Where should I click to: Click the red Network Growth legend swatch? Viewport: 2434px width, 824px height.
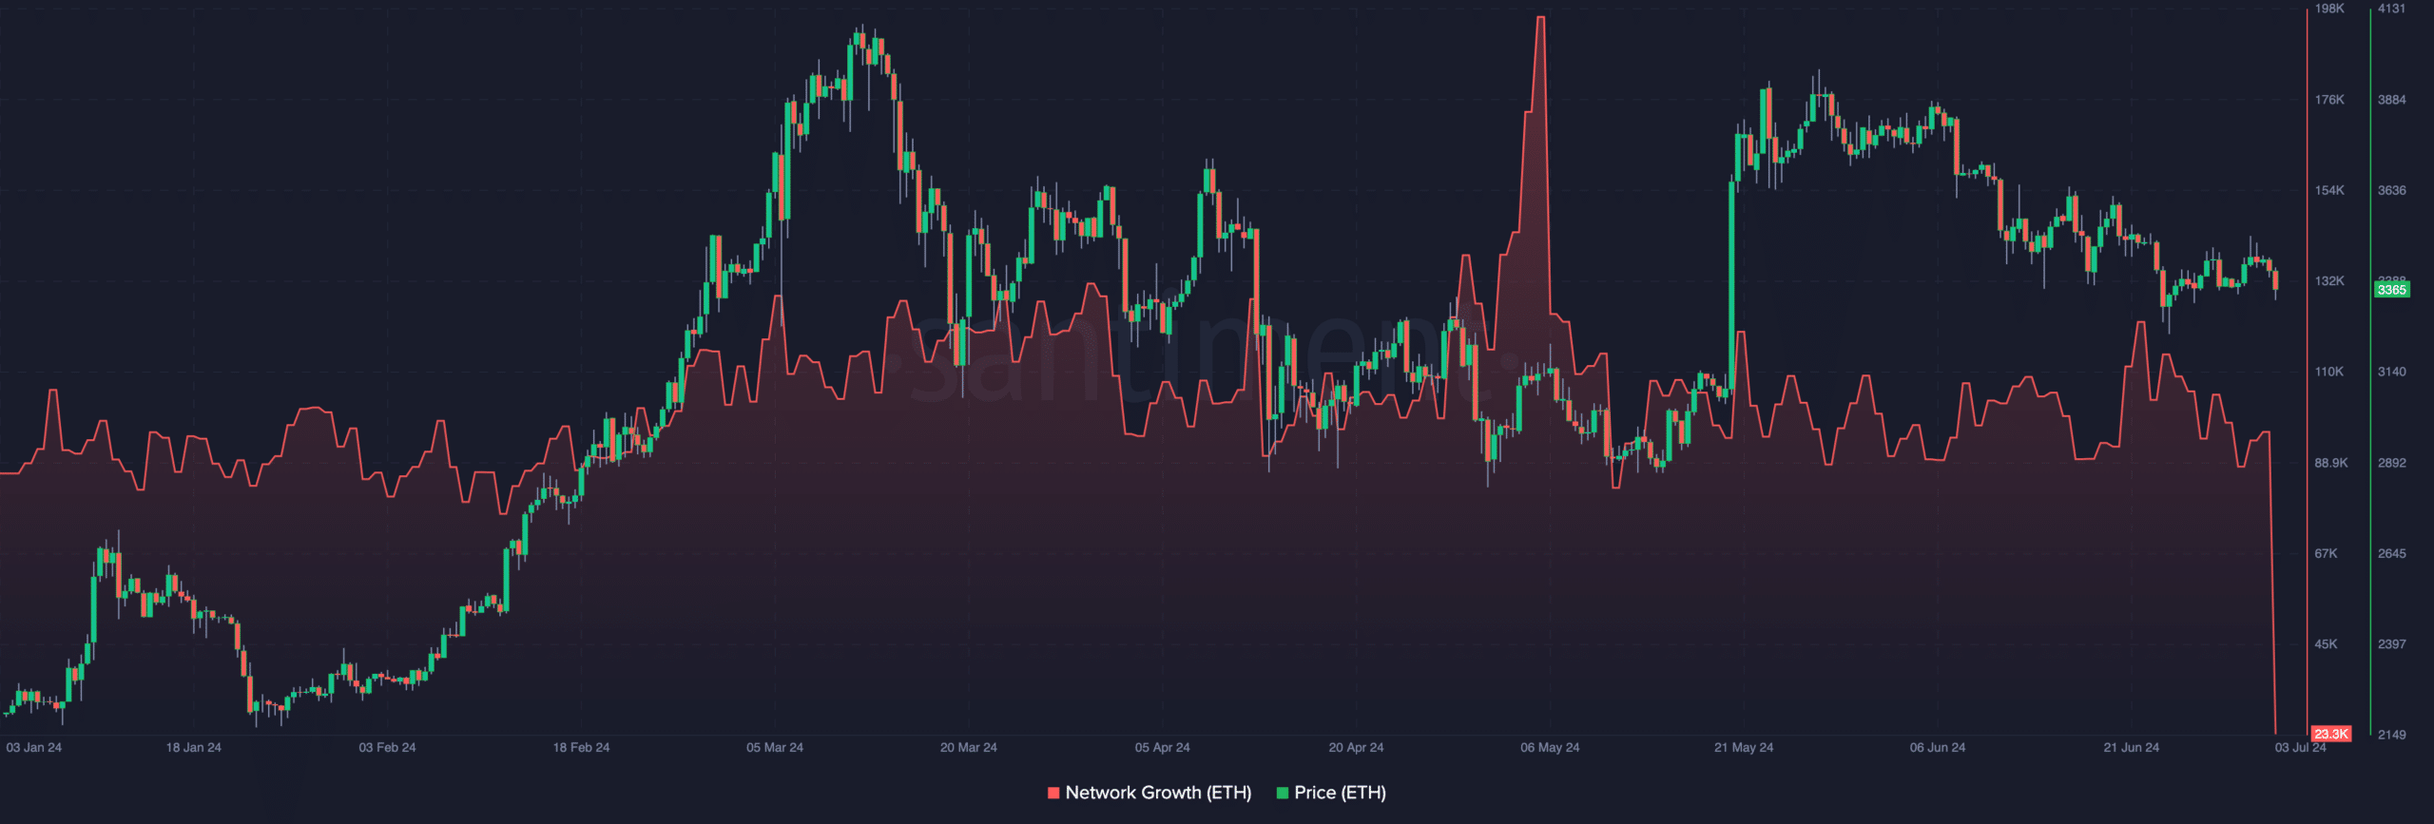click(1053, 793)
